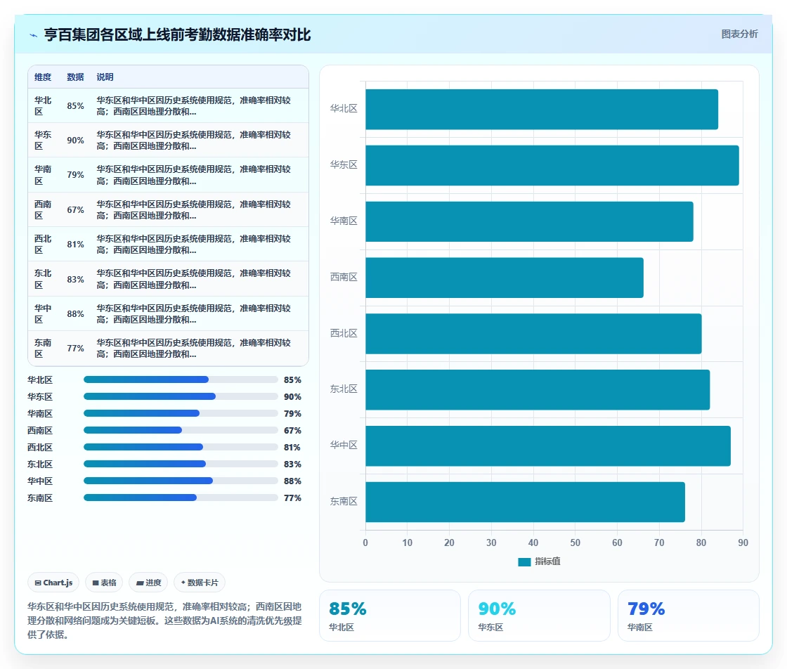The image size is (787, 669).
Task: Click the 85% cell in the table
Action: [75, 106]
